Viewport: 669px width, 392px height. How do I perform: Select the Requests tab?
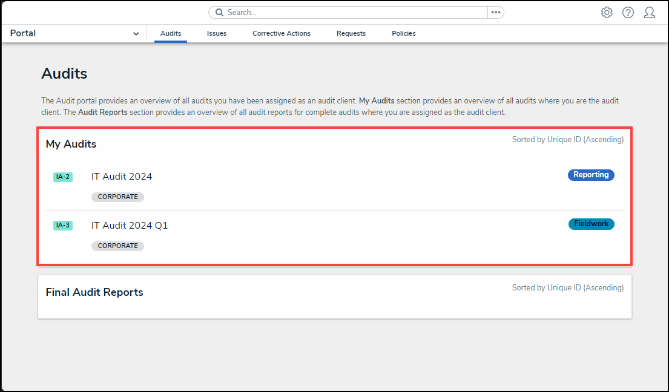coord(351,34)
